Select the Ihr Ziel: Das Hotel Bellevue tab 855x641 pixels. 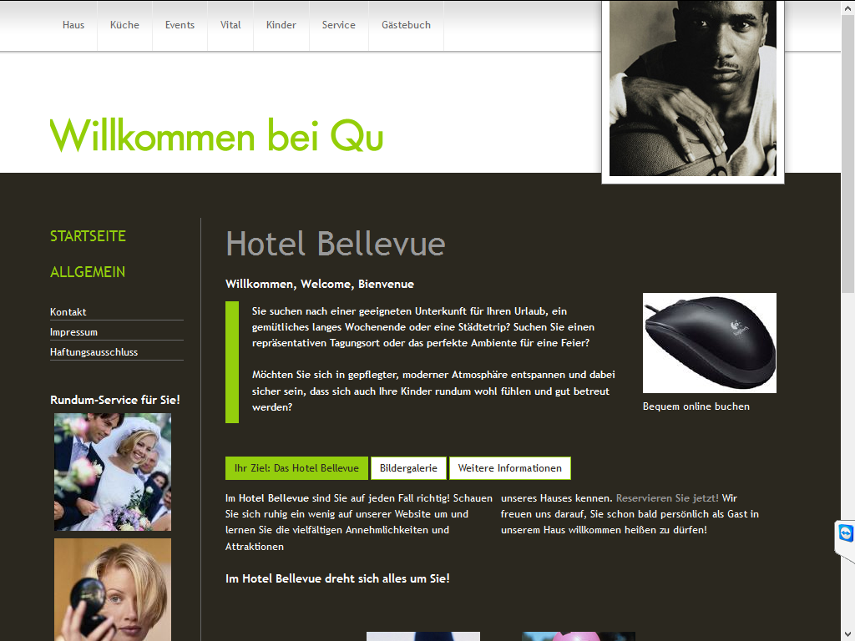pos(296,468)
